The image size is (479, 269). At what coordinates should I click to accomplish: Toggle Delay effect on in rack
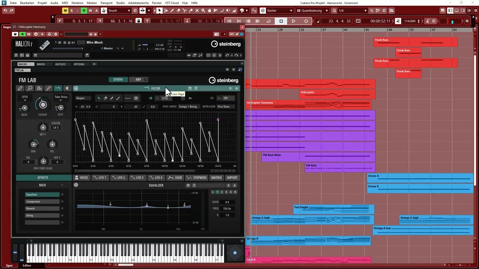[x=62, y=216]
